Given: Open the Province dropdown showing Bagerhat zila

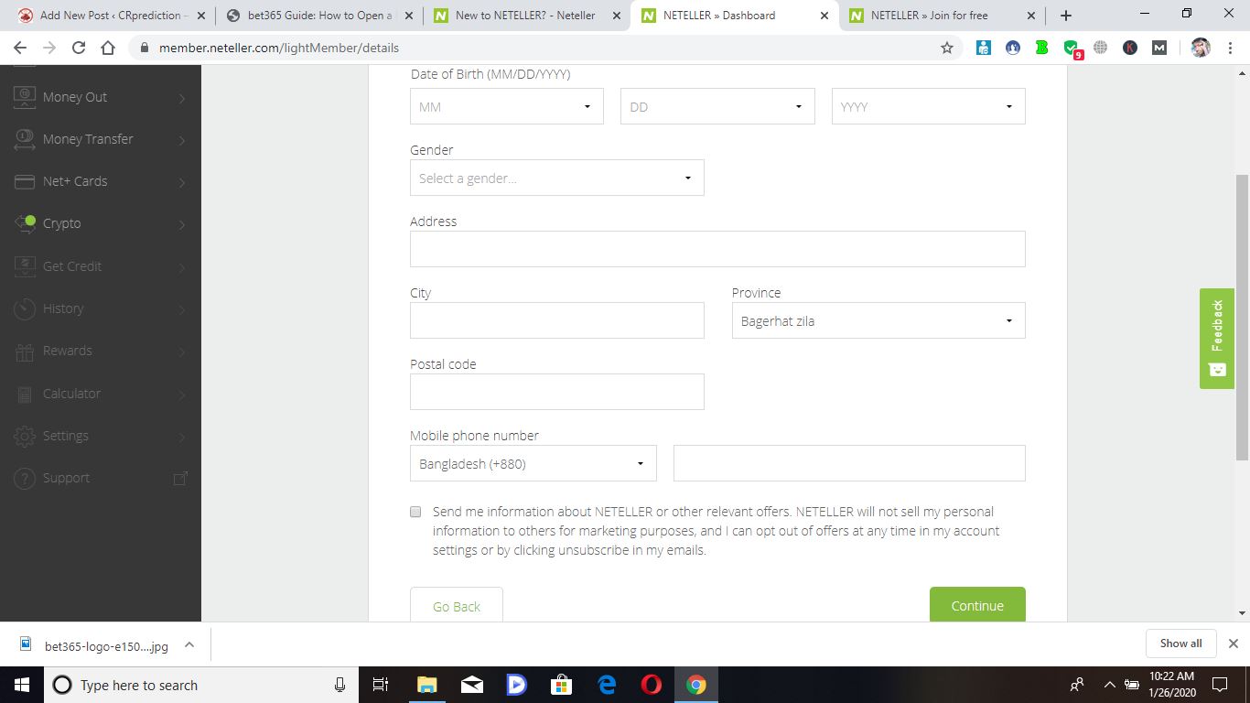Looking at the screenshot, I should coord(878,320).
